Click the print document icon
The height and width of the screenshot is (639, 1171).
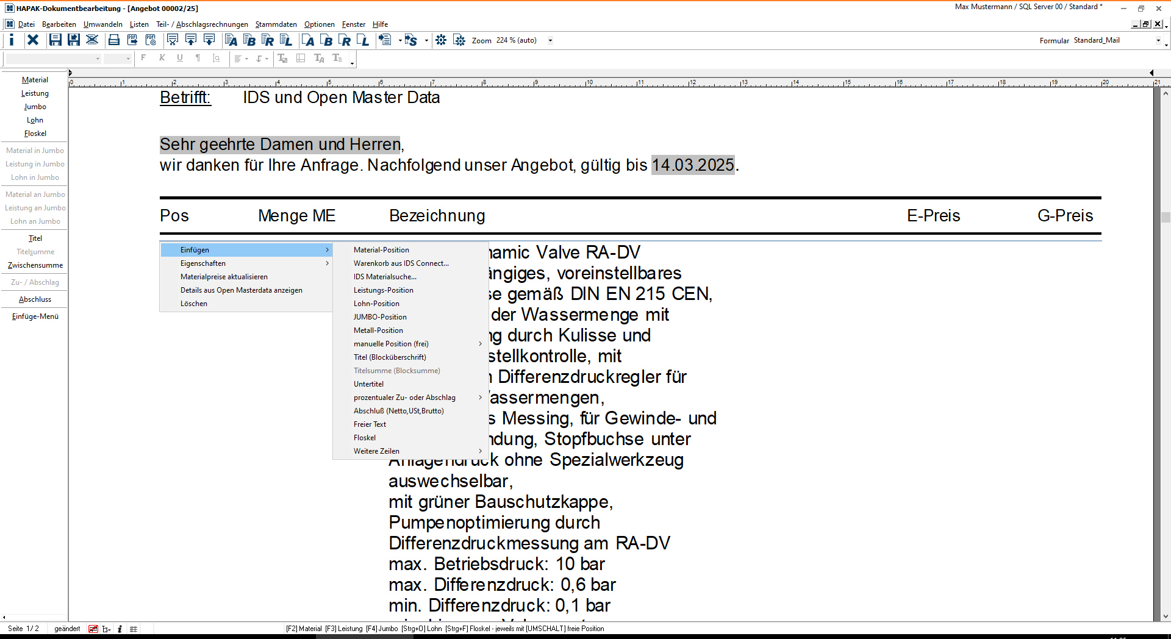(113, 40)
